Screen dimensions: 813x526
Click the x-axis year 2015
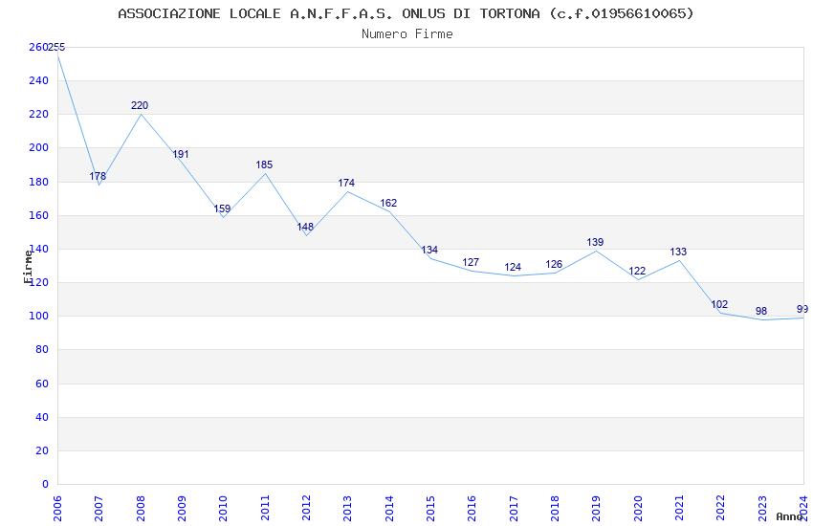pyautogui.click(x=430, y=509)
